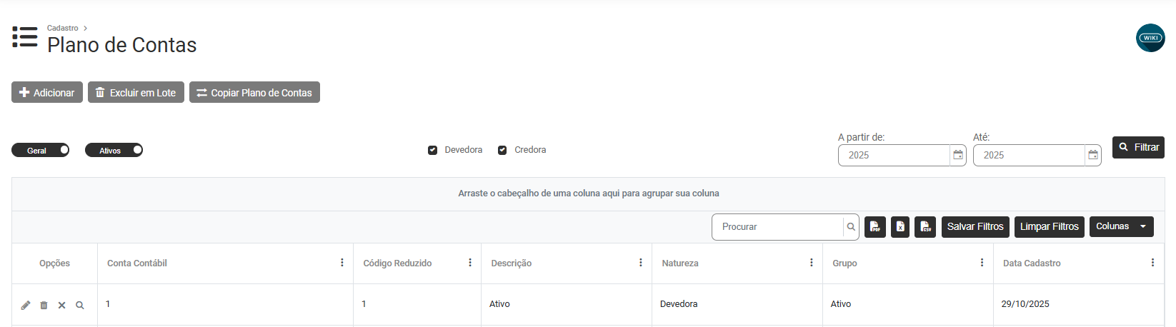Open the list menu icon beside Plano de Contas
Viewport: 1176px width, 327px height.
point(25,37)
